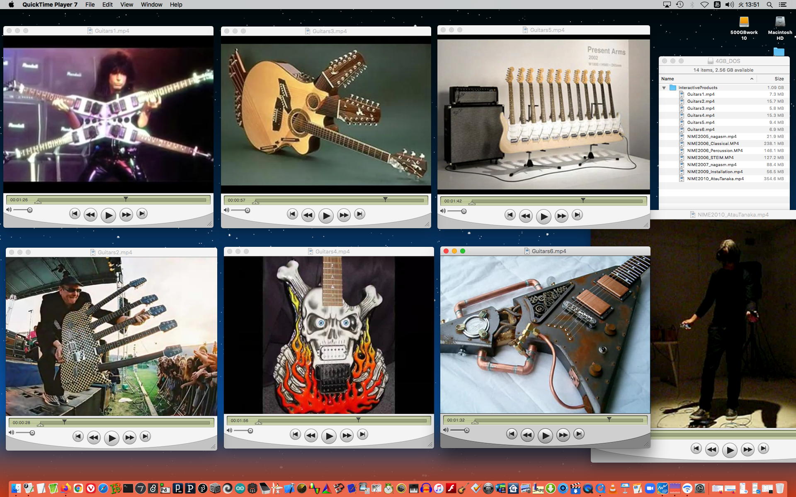
Task: Rewind the Guitars3.mp4 video
Action: [x=308, y=215]
